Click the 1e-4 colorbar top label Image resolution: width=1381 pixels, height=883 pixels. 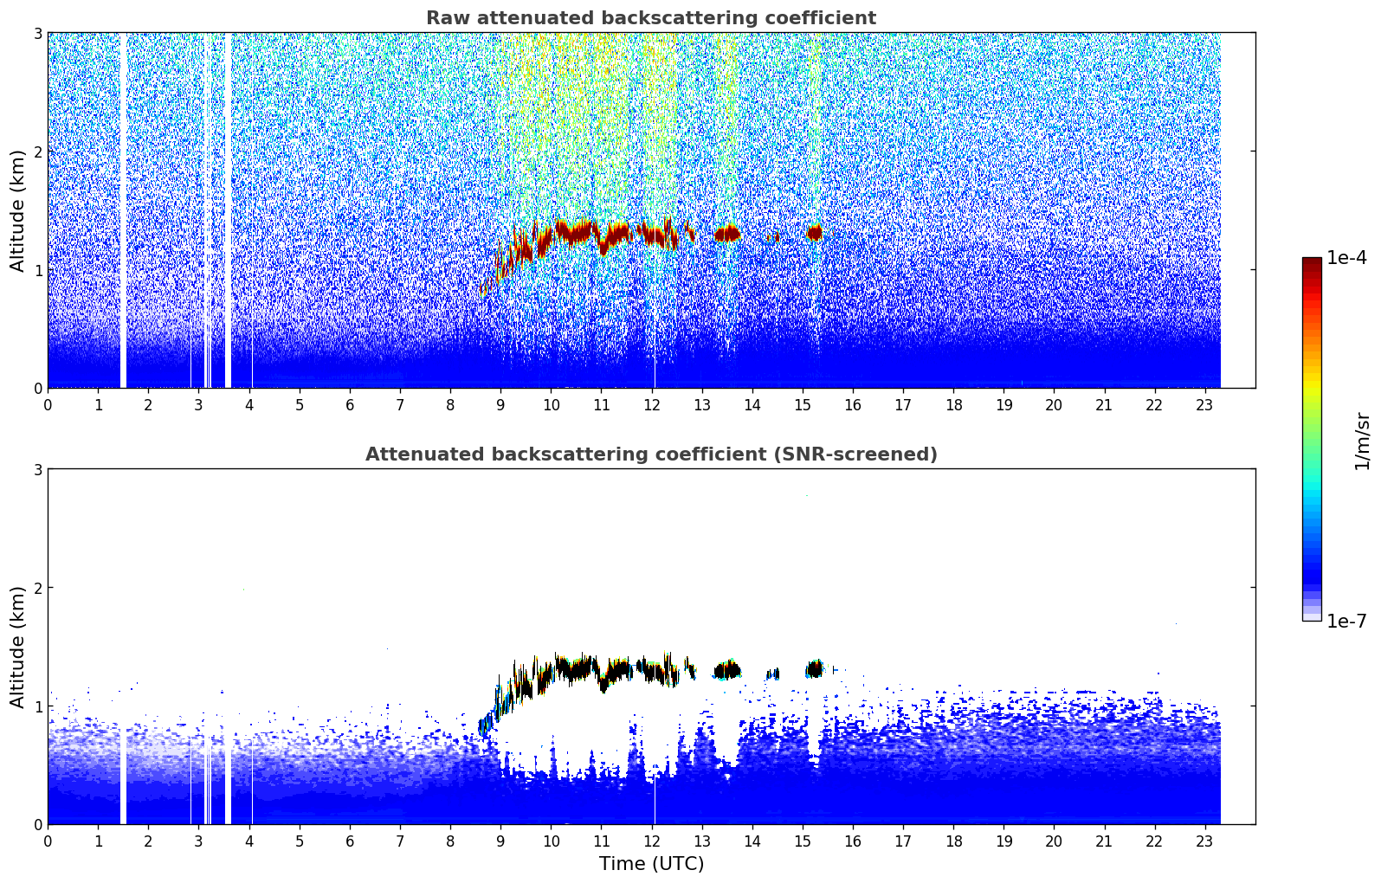coord(1347,258)
